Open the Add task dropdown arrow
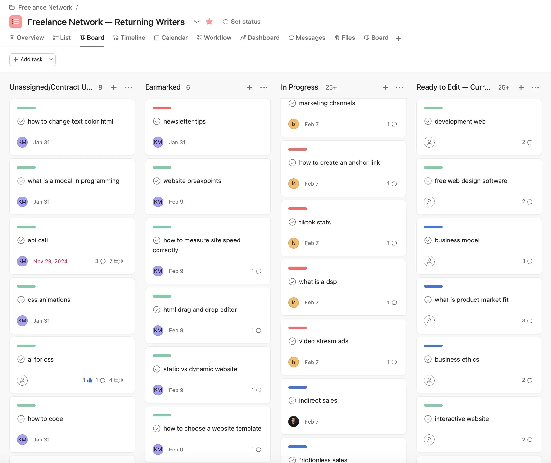 pyautogui.click(x=51, y=59)
